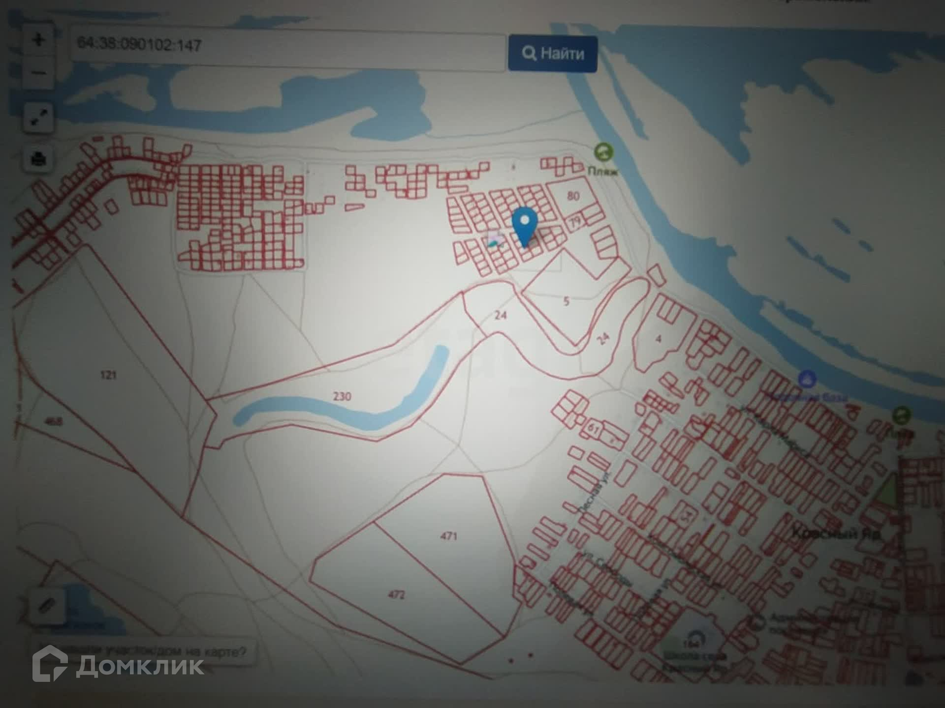The image size is (945, 708).
Task: Click the Найти search button
Action: coord(553,53)
